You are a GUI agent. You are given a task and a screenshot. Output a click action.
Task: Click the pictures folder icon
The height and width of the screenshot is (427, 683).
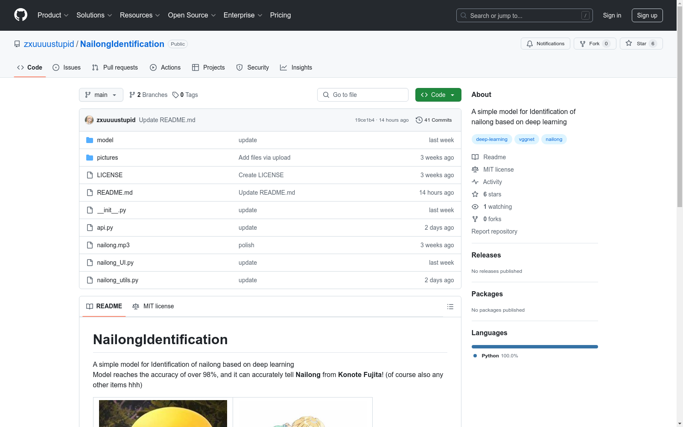[x=90, y=158]
